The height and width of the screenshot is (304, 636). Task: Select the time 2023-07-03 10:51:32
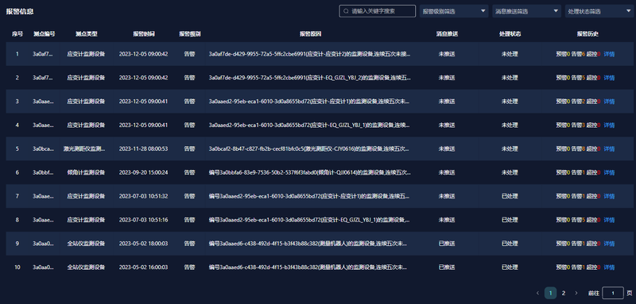pos(144,196)
